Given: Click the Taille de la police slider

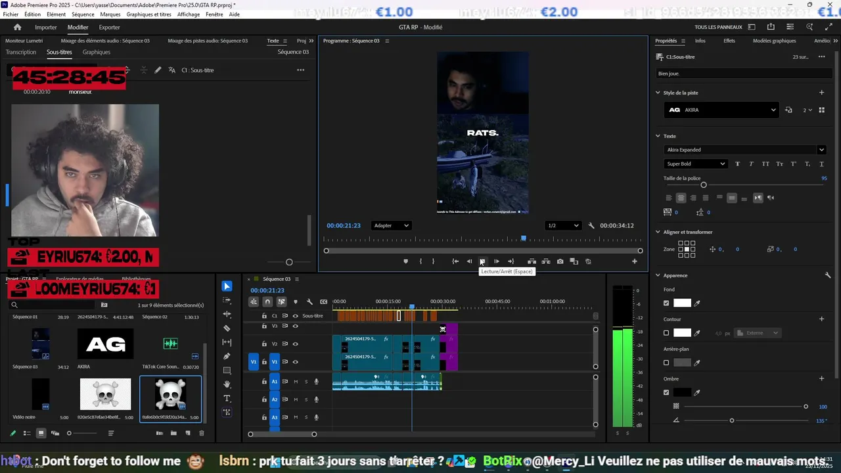Looking at the screenshot, I should coord(744,185).
